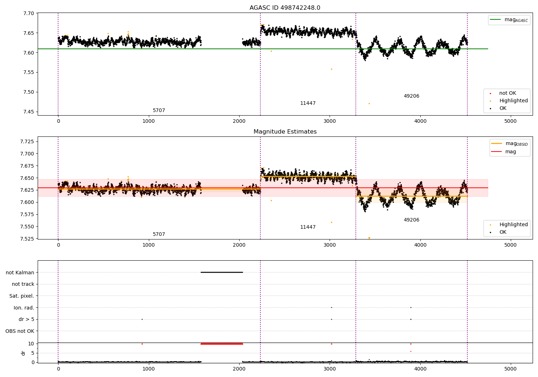
Task: Click the '7.45' tick label on top plot
Action: (x=28, y=112)
